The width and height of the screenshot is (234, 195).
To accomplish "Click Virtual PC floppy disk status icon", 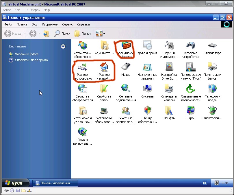I will point(18,191).
